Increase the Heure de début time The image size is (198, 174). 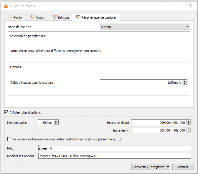pyautogui.click(x=189, y=121)
